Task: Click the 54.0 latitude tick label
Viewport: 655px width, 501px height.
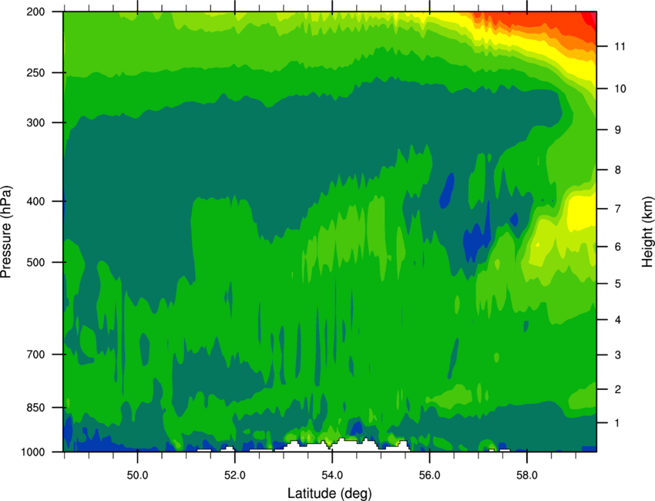Action: tap(332, 476)
